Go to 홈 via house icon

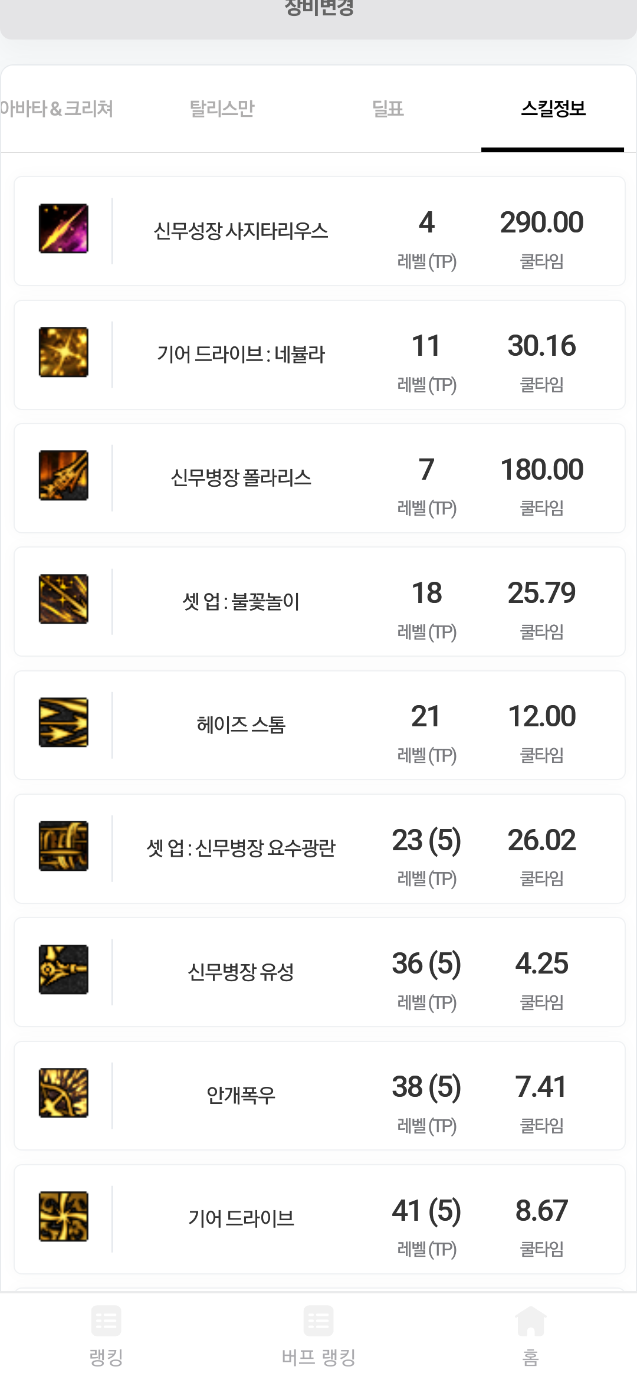(x=531, y=1322)
